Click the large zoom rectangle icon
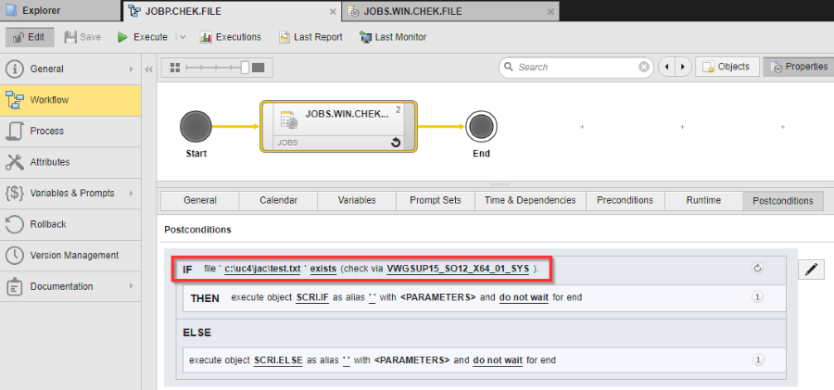 [259, 68]
